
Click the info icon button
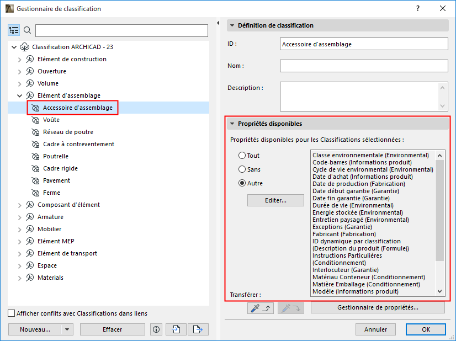click(156, 329)
